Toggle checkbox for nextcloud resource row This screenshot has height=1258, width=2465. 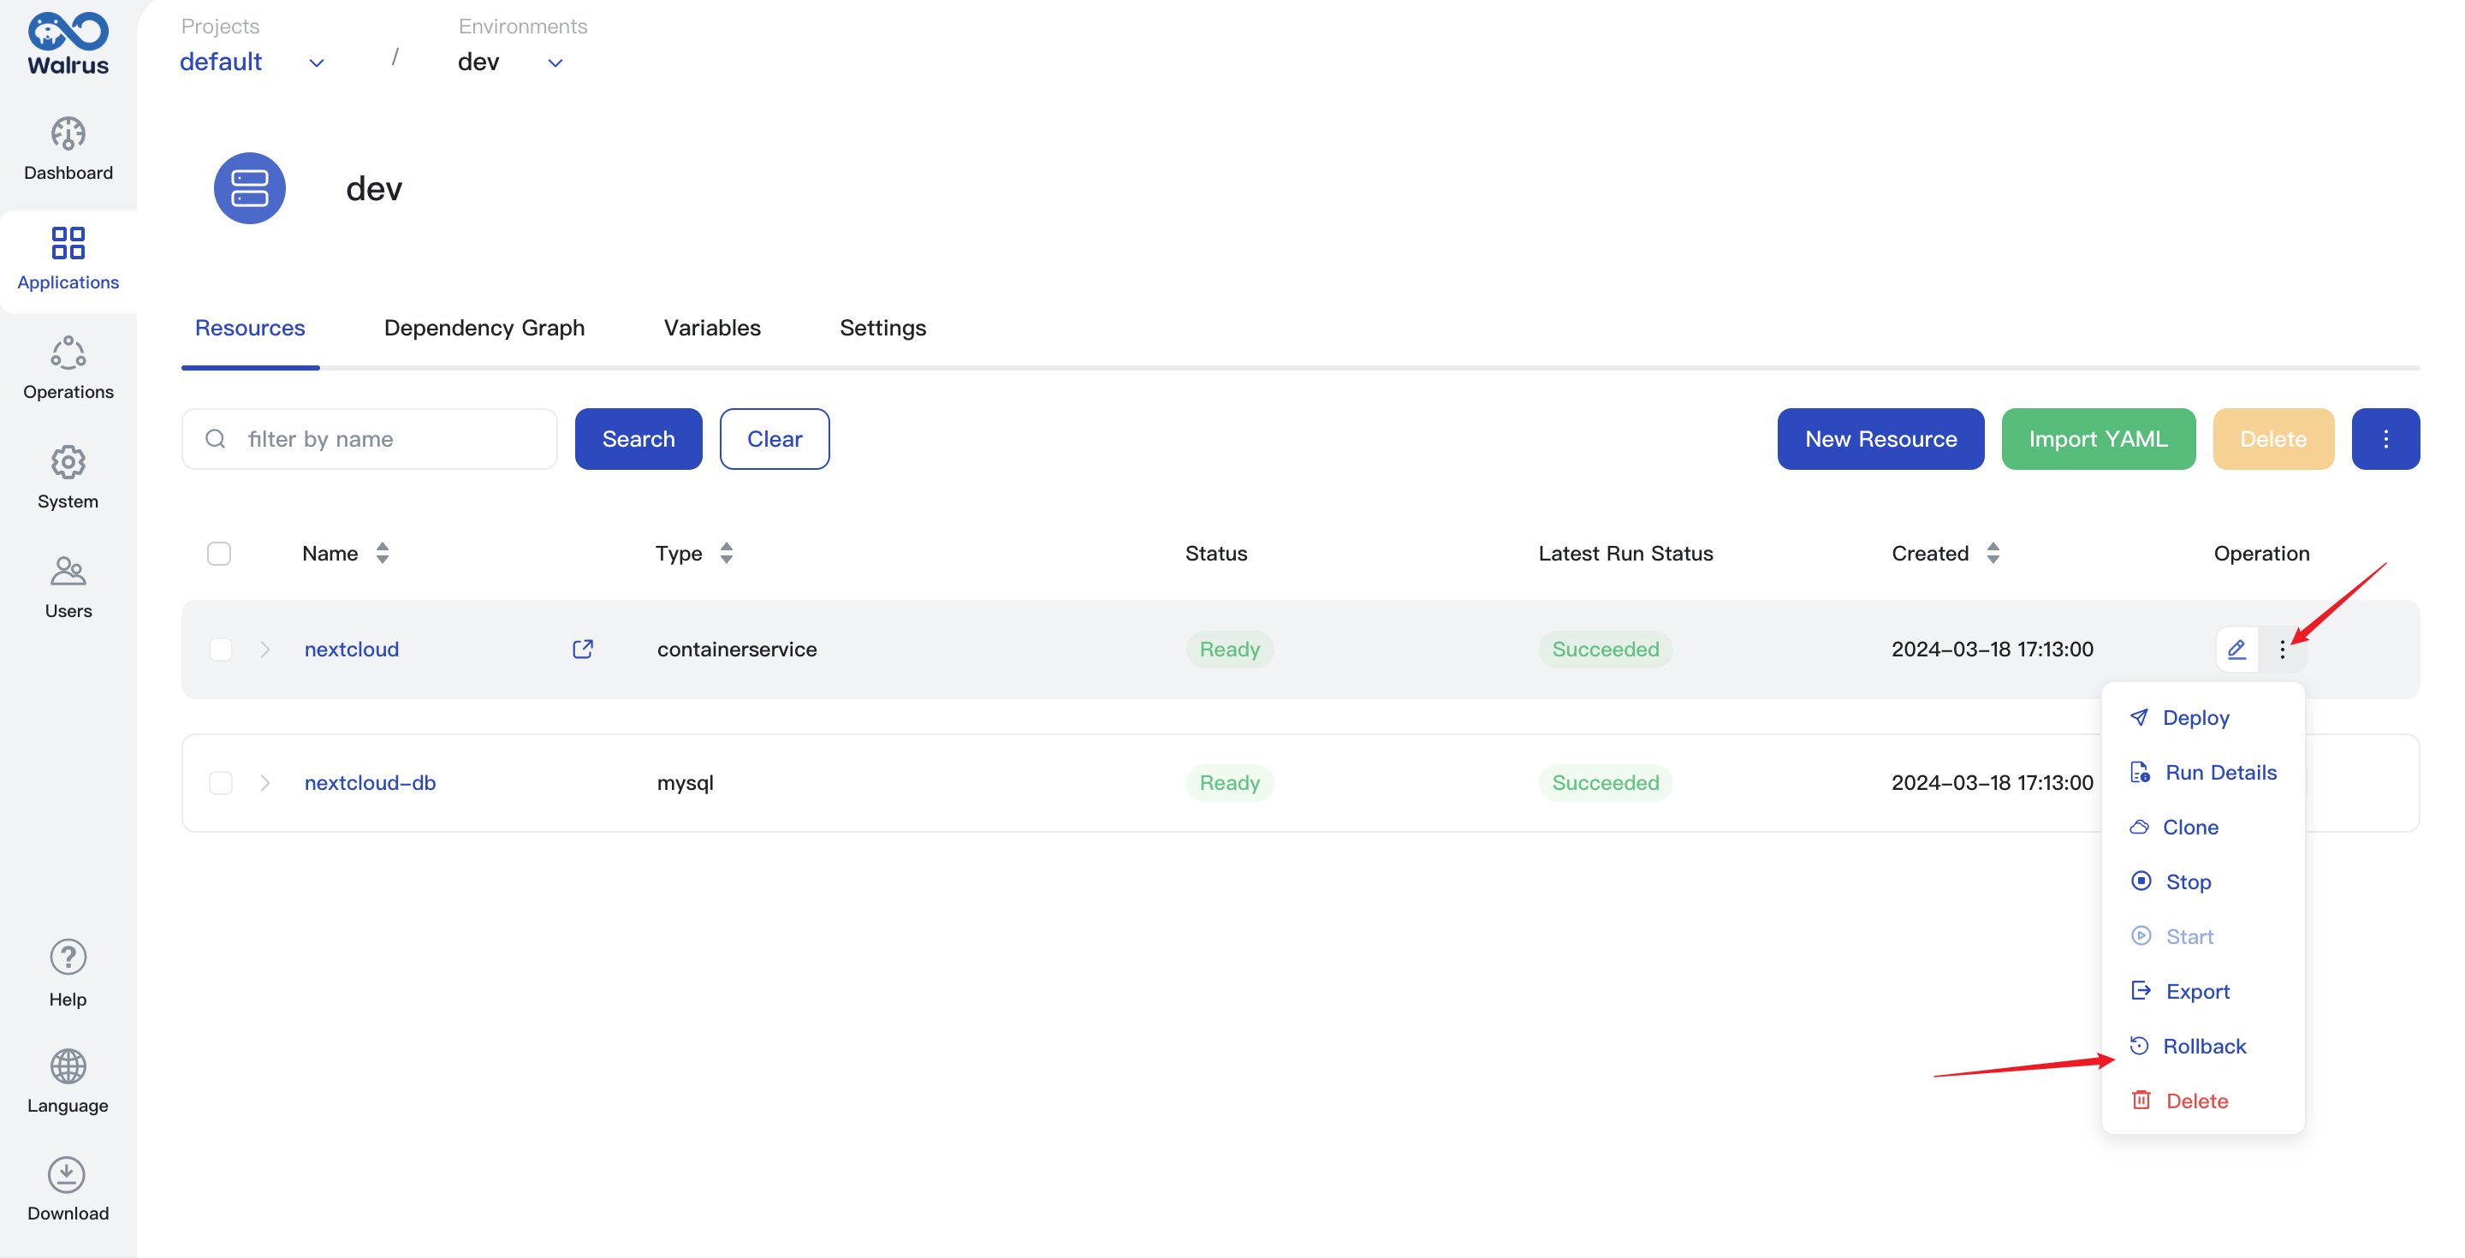220,649
